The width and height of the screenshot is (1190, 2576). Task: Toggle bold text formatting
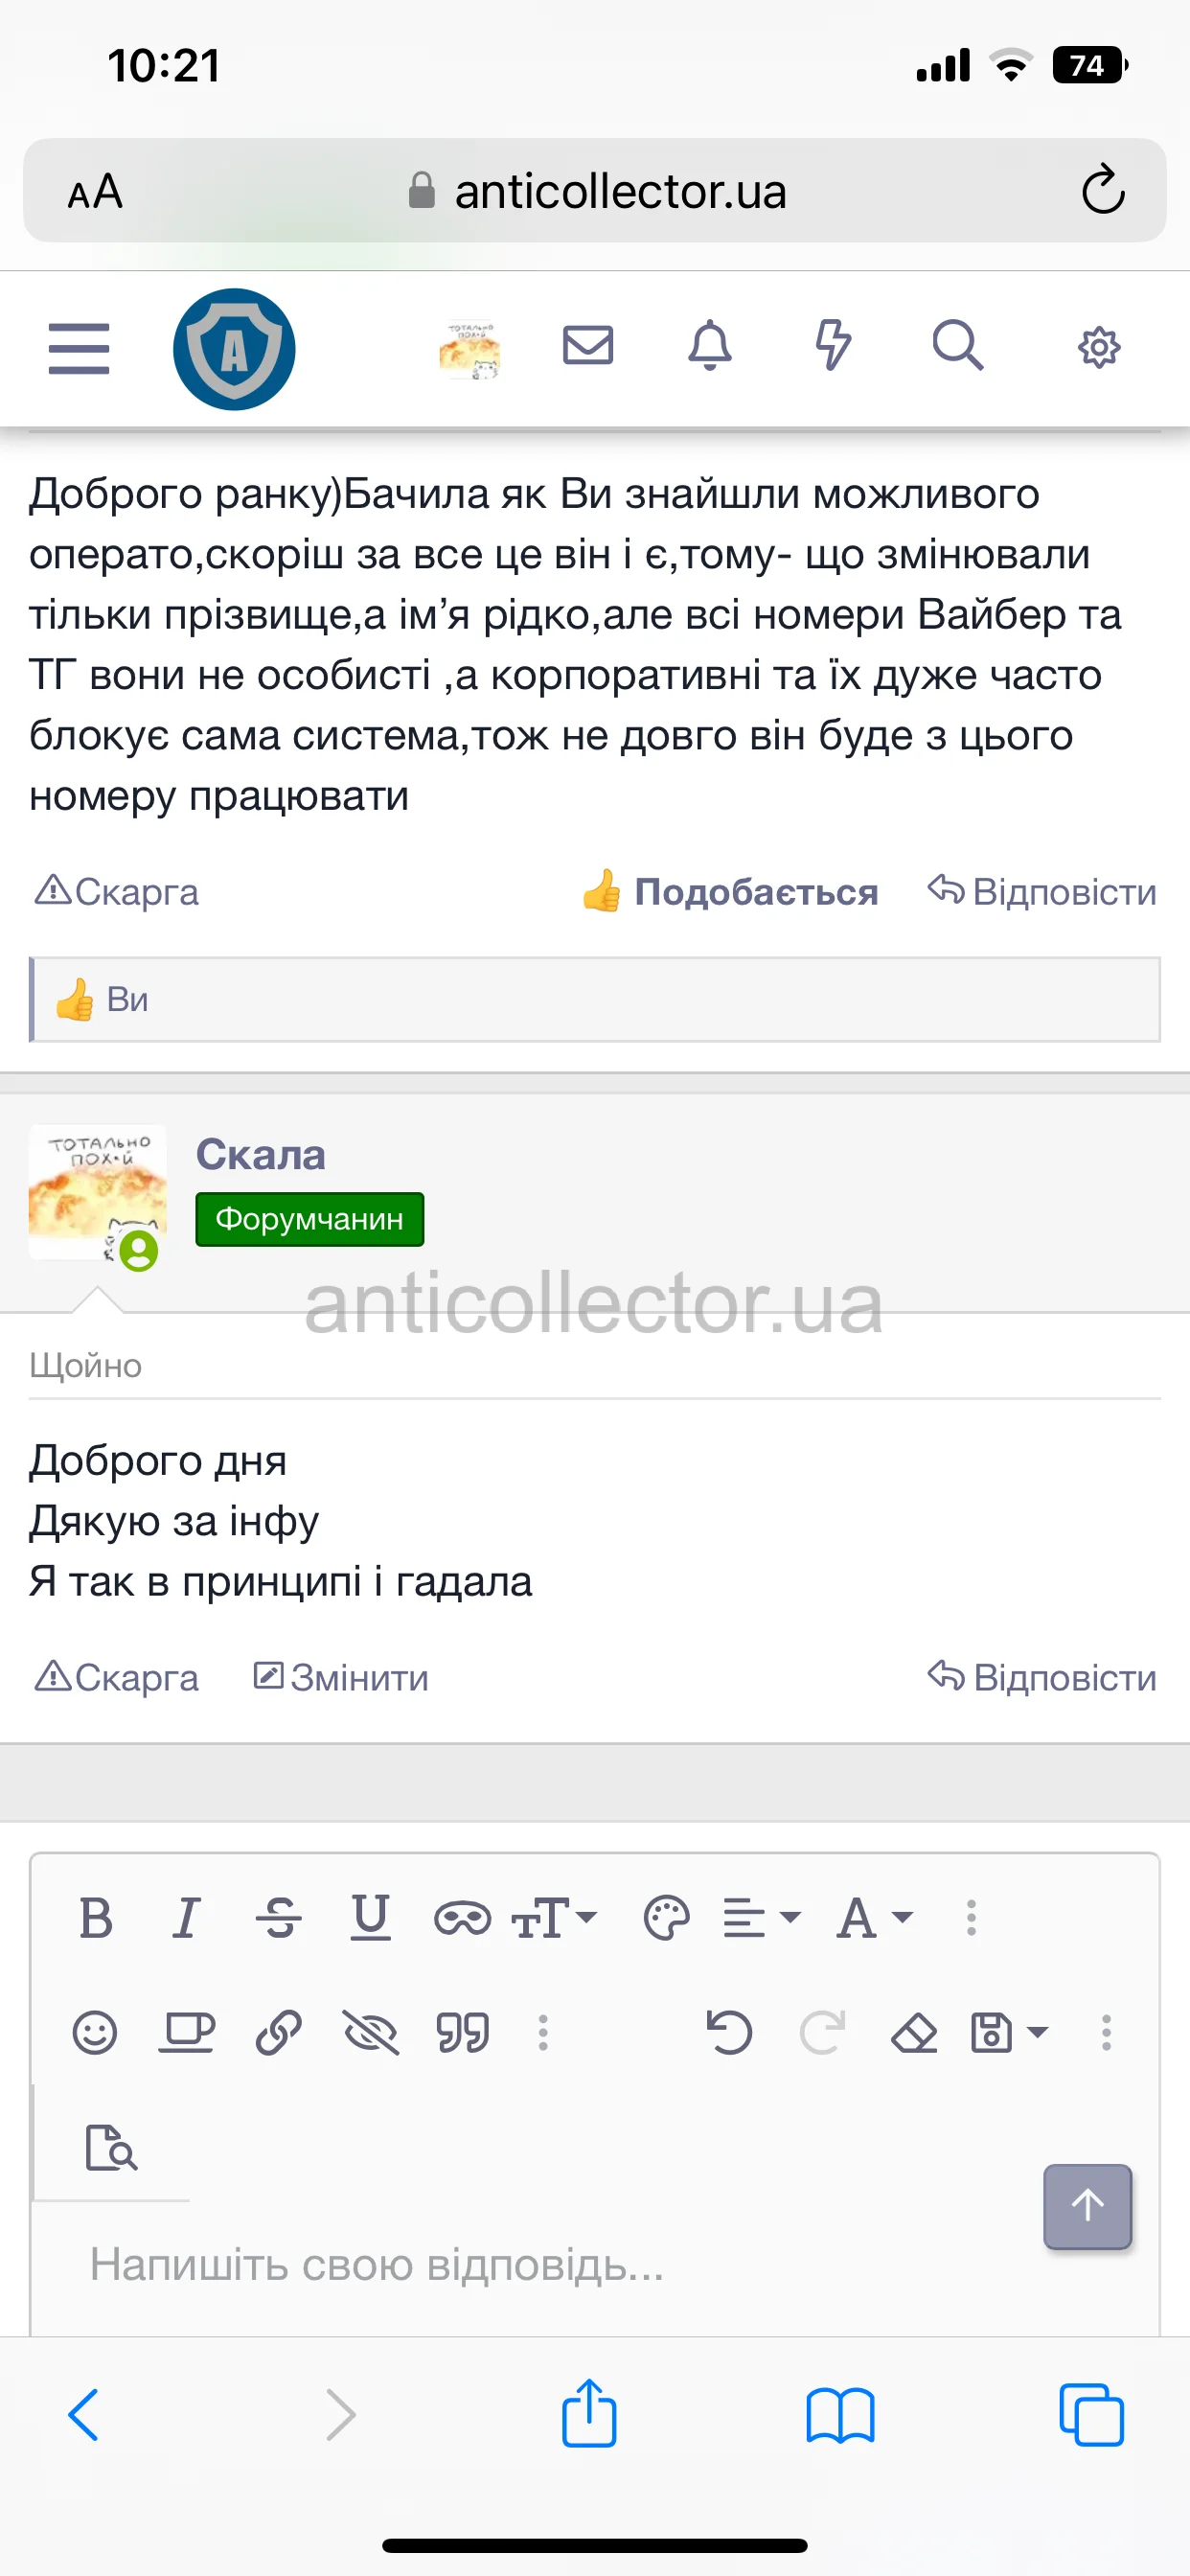[96, 1918]
